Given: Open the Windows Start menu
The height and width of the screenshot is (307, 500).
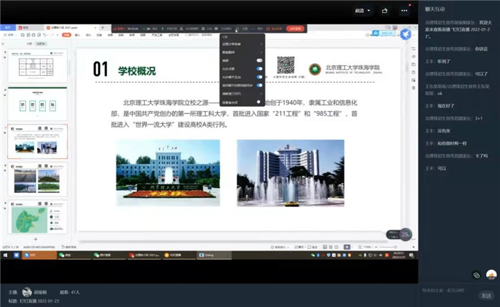Looking at the screenshot, I should tap(6, 255).
